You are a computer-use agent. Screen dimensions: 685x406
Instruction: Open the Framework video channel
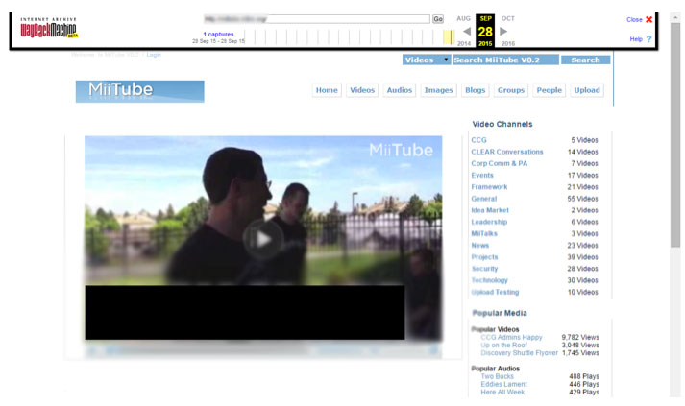point(489,187)
